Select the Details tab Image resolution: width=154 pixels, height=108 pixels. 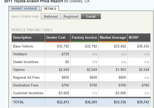[50, 9]
